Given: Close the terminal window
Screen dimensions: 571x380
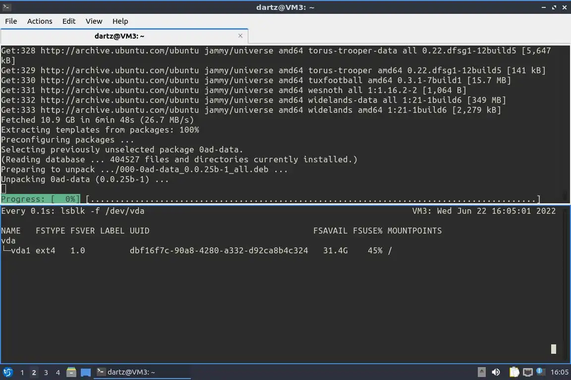Looking at the screenshot, I should tap(565, 7).
